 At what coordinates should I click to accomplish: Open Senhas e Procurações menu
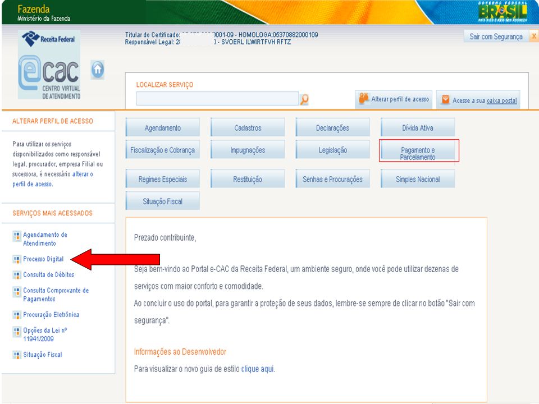click(x=333, y=179)
